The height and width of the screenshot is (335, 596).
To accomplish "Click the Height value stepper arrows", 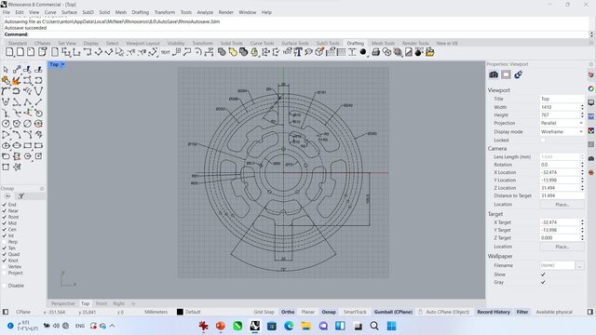I will pos(582,114).
